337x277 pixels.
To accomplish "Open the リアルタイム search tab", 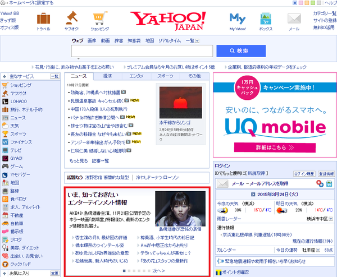I will [170, 41].
